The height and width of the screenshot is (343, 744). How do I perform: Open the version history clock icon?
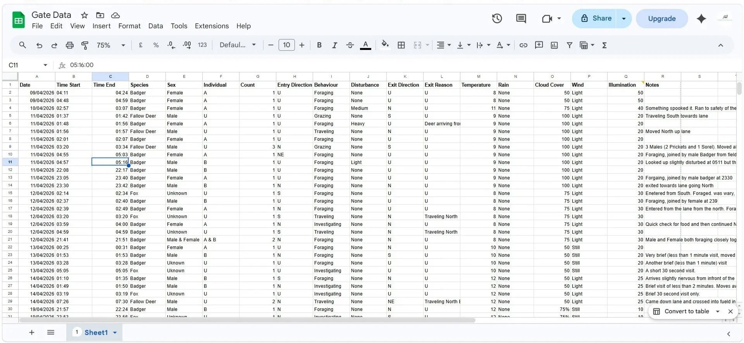point(497,19)
